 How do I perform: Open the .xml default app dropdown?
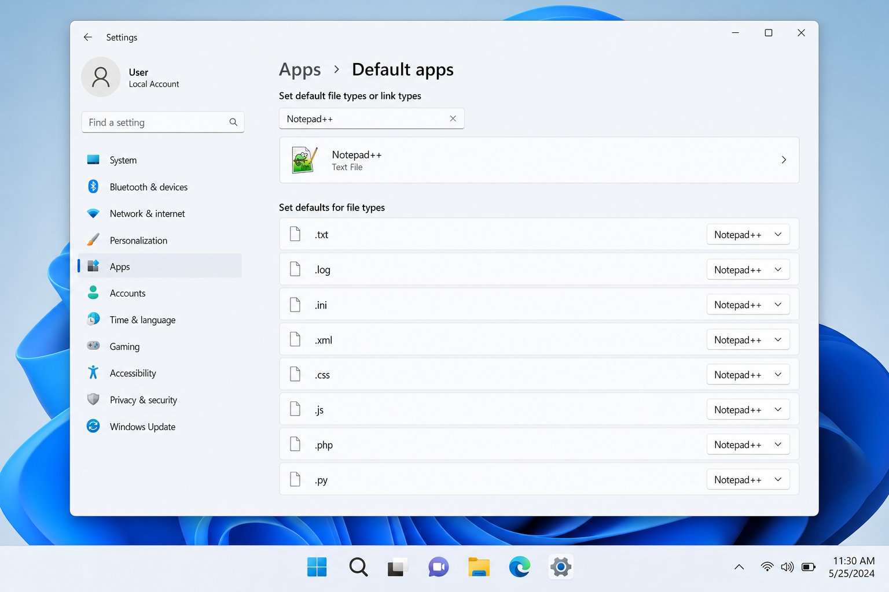[748, 340]
